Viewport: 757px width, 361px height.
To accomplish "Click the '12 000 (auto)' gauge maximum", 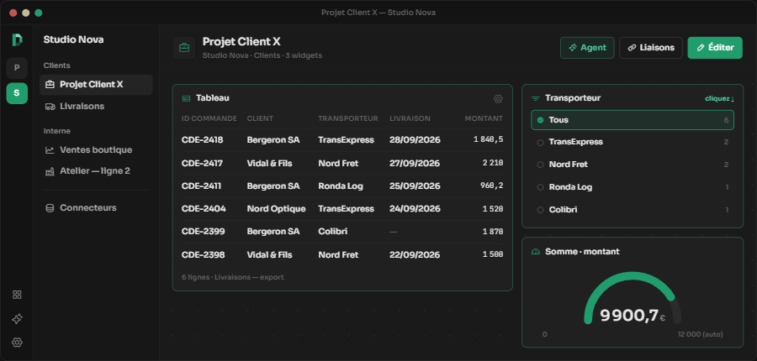I will 700,334.
